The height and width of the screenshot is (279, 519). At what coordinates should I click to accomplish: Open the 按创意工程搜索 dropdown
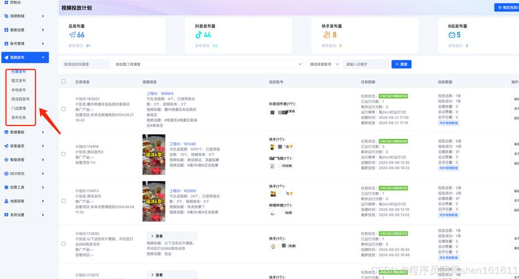[x=208, y=64]
